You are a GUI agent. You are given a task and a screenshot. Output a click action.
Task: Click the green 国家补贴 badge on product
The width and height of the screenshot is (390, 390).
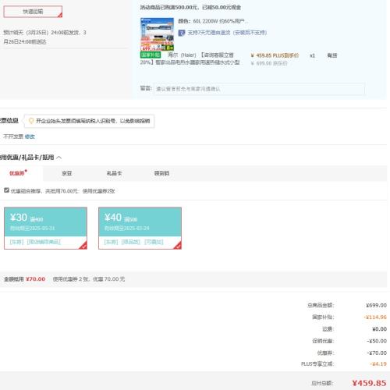(151, 55)
